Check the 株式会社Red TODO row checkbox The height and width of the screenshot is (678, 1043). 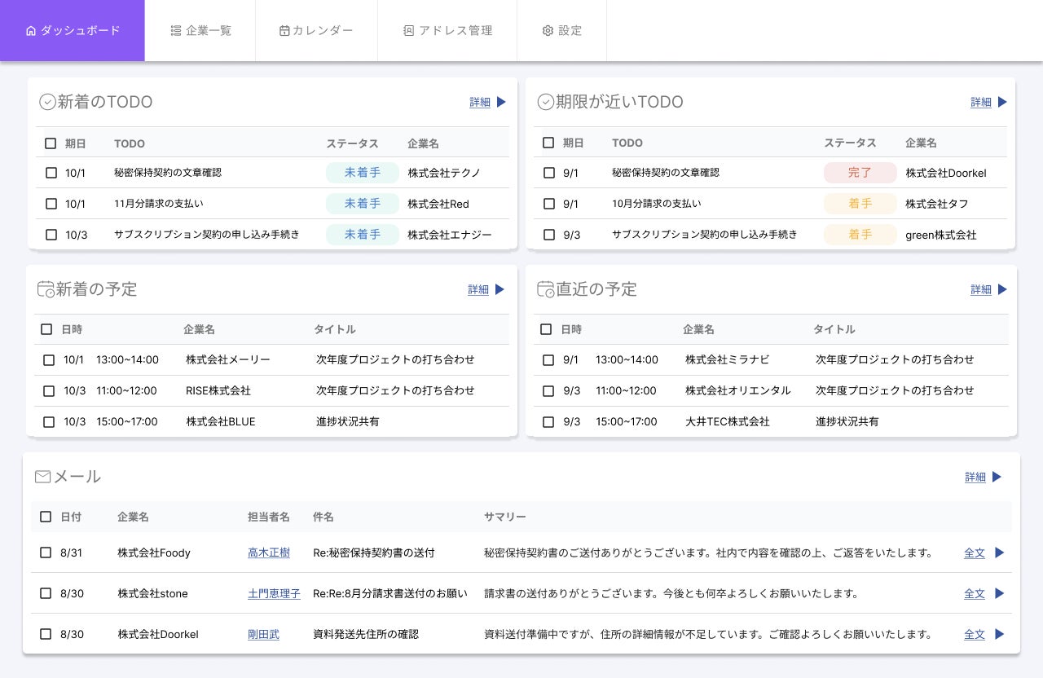pyautogui.click(x=51, y=204)
